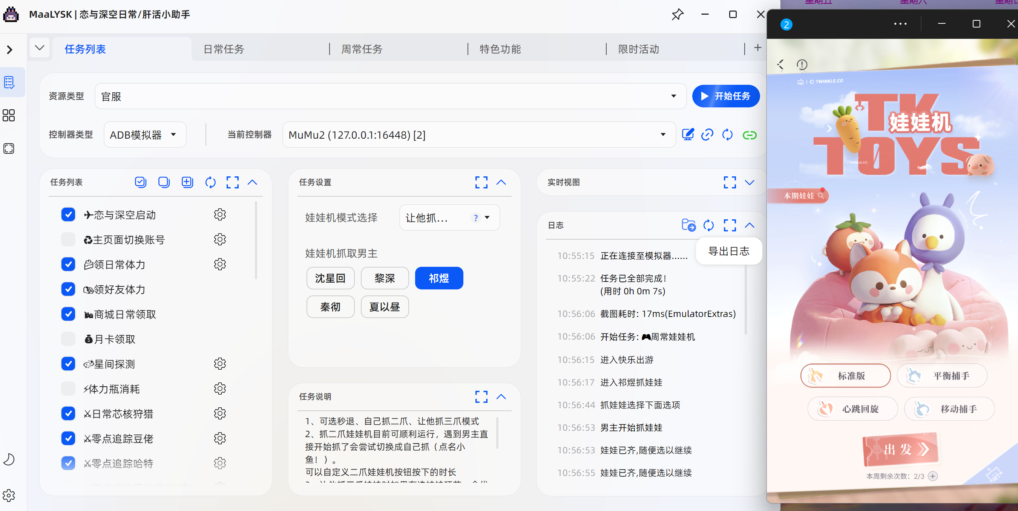Open the grid dashboard sidebar icon
Image resolution: width=1018 pixels, height=511 pixels.
click(x=9, y=115)
